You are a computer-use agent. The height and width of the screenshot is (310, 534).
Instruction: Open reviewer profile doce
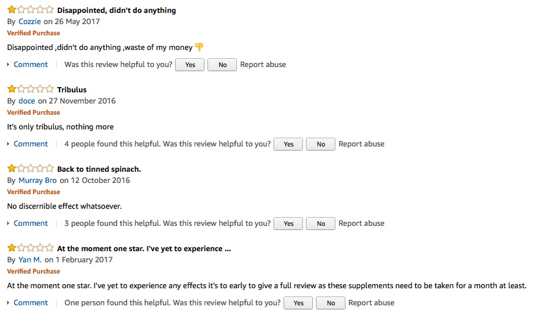pos(27,101)
